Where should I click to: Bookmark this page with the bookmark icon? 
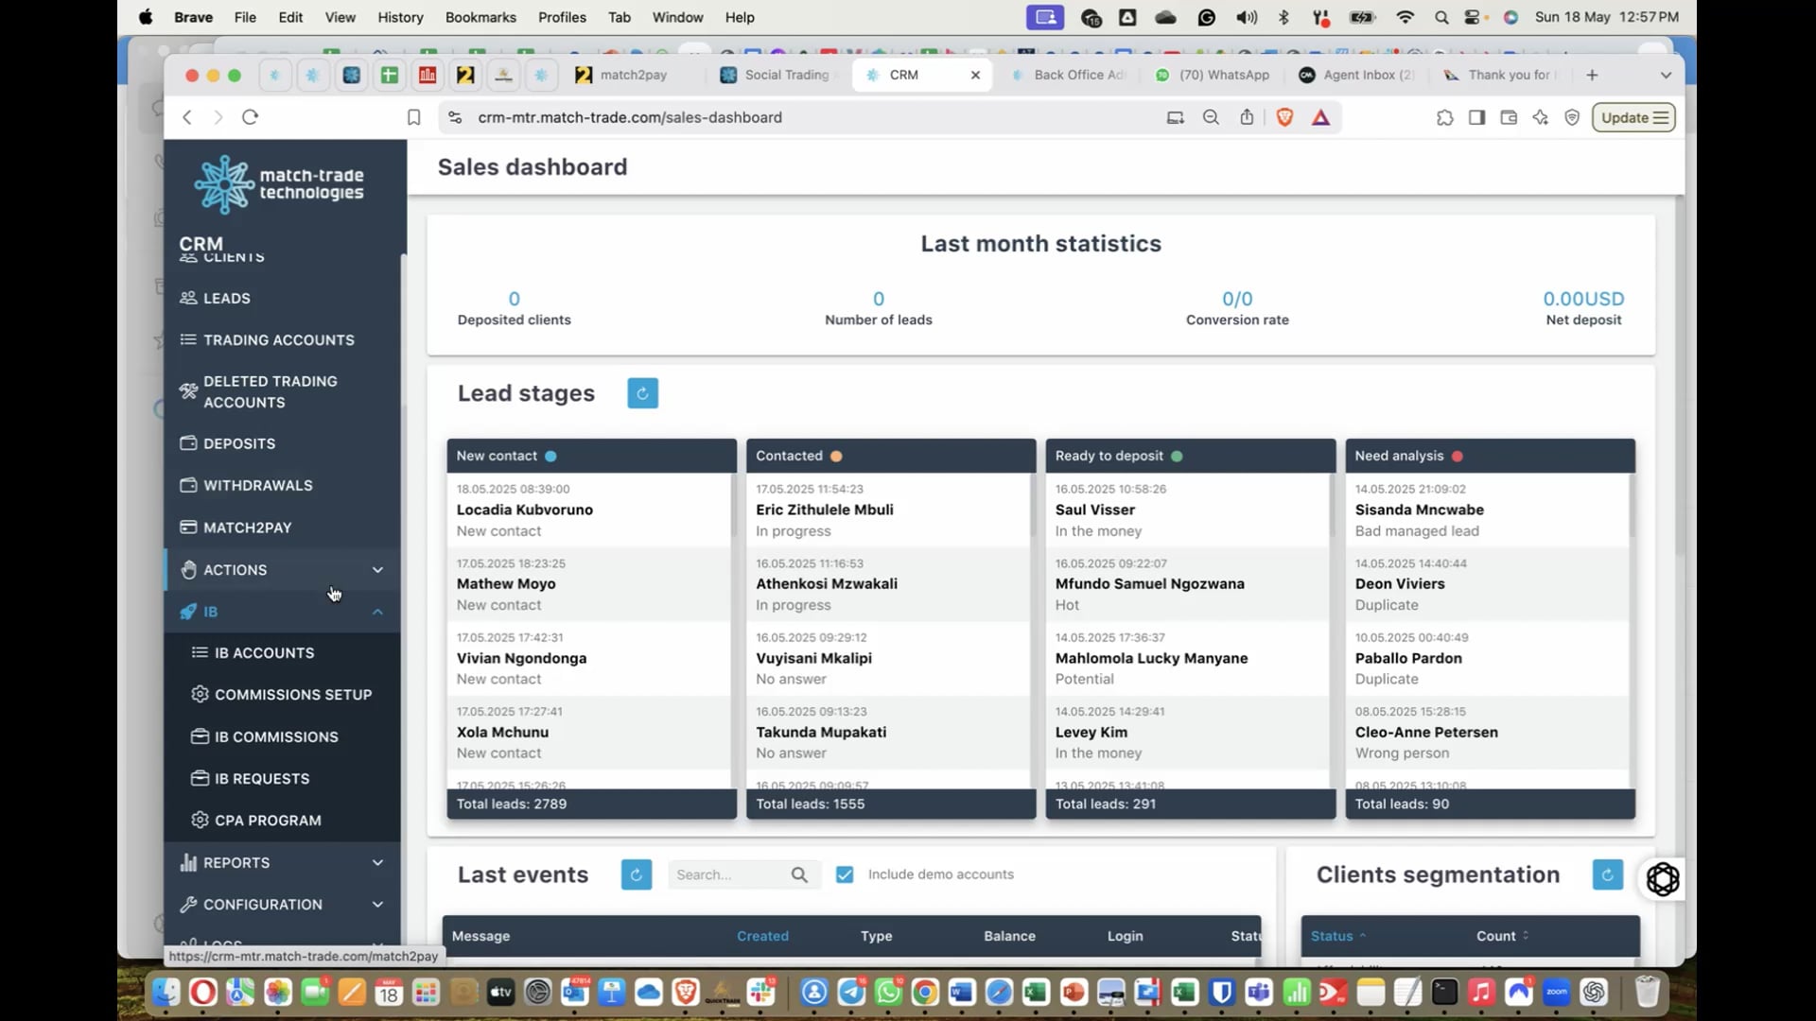pos(413,117)
